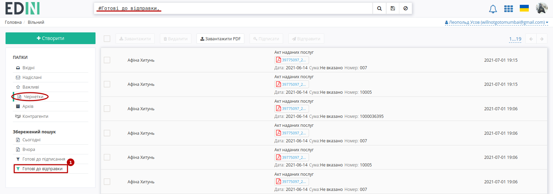The height and width of the screenshot is (194, 553).
Task: Check the document with number 1000036395
Action: click(107, 109)
